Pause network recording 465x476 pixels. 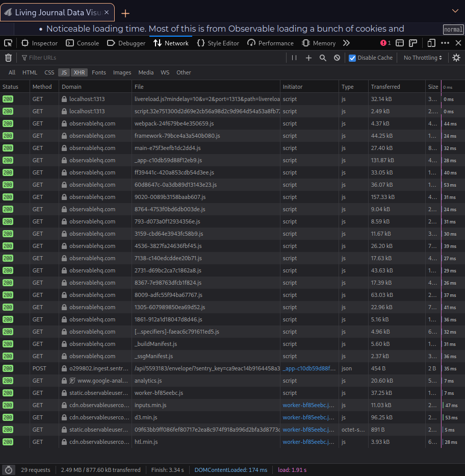294,58
